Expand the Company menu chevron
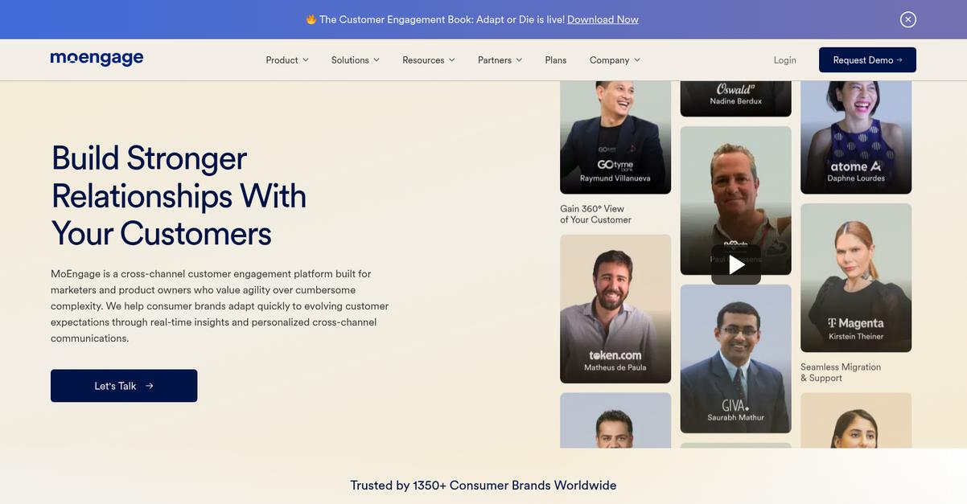 point(637,60)
